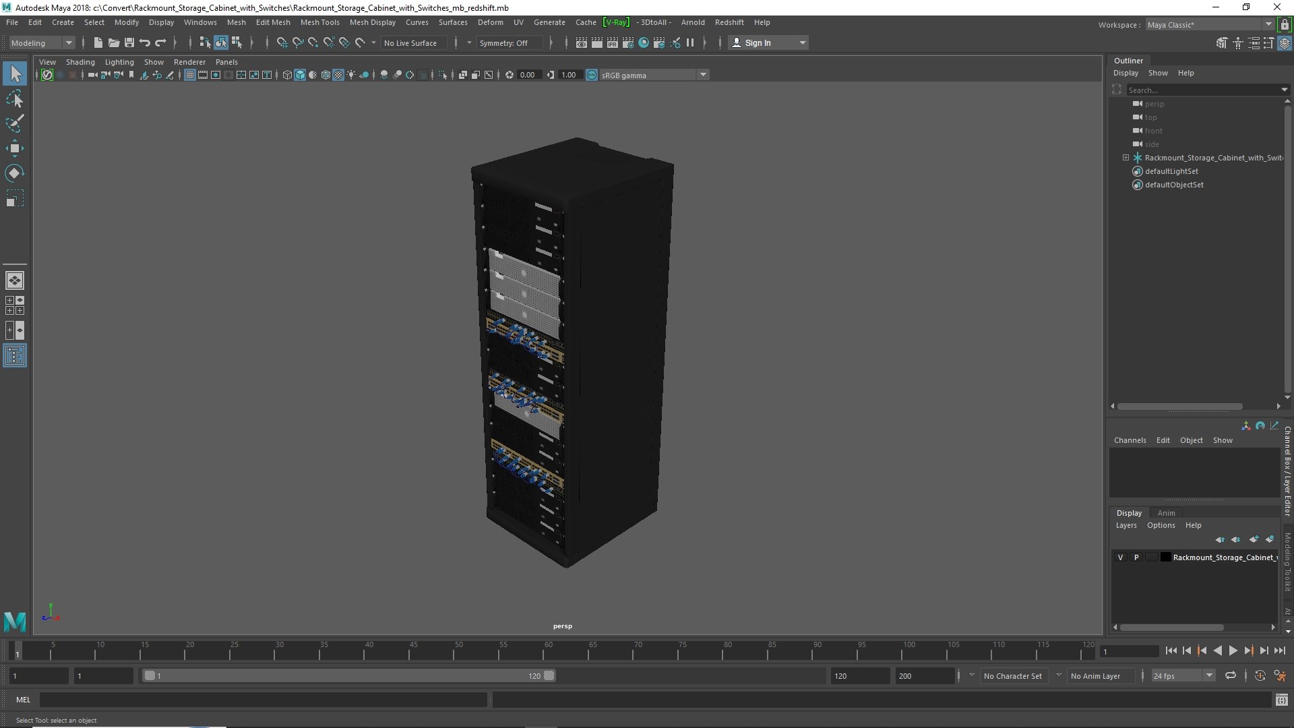This screenshot has height=728, width=1294.
Task: Activate the Move tool
Action: tap(15, 148)
